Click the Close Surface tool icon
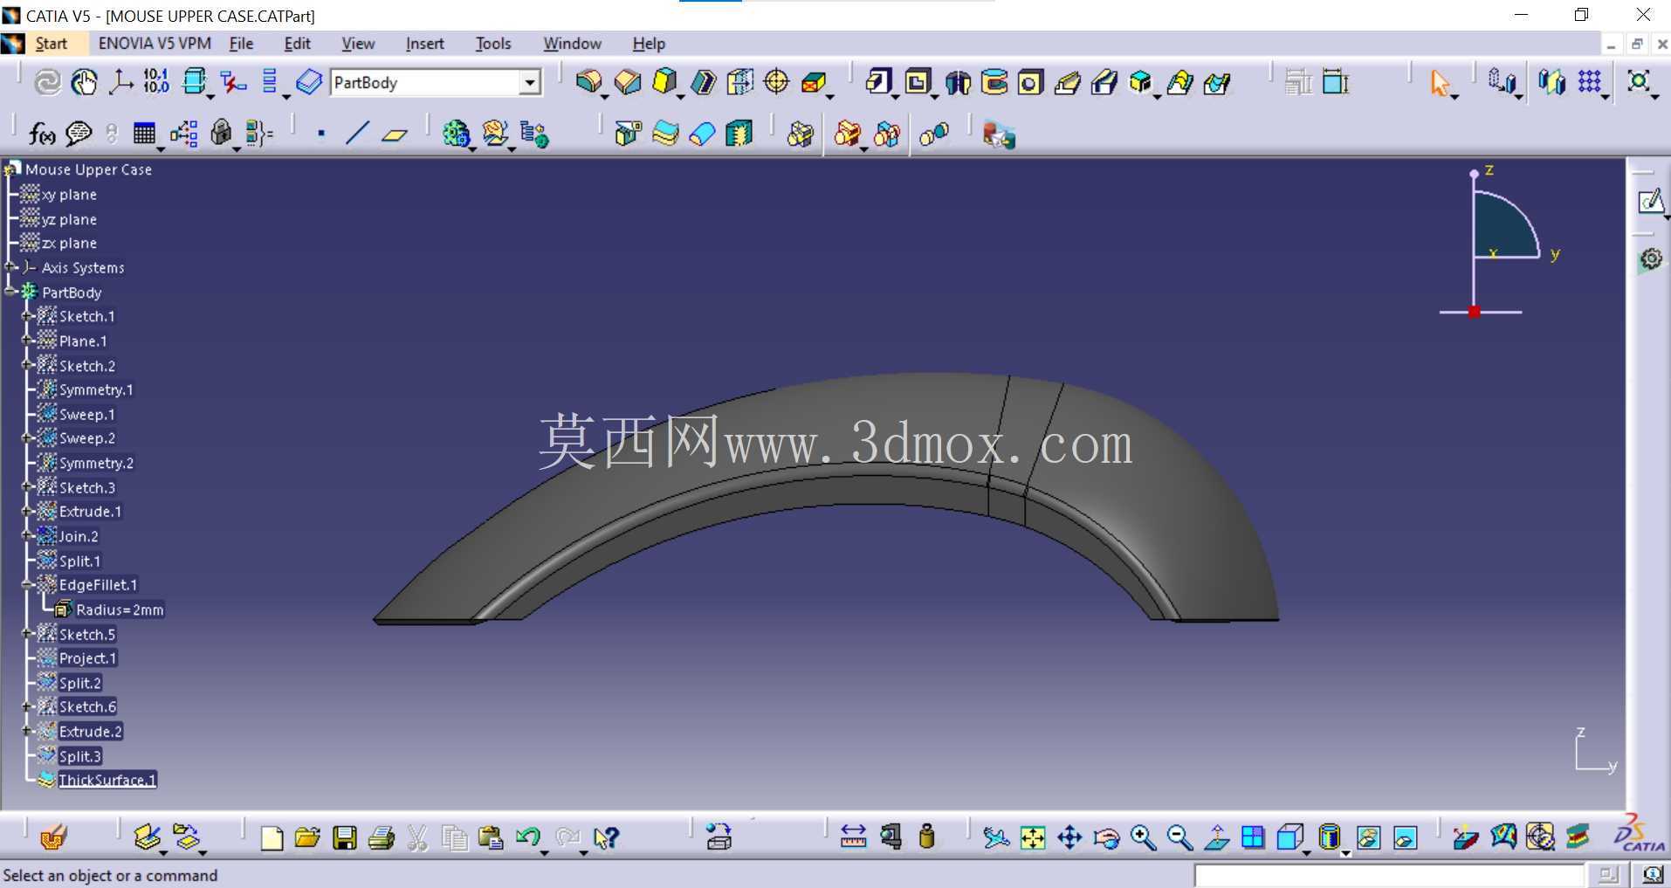 702,134
